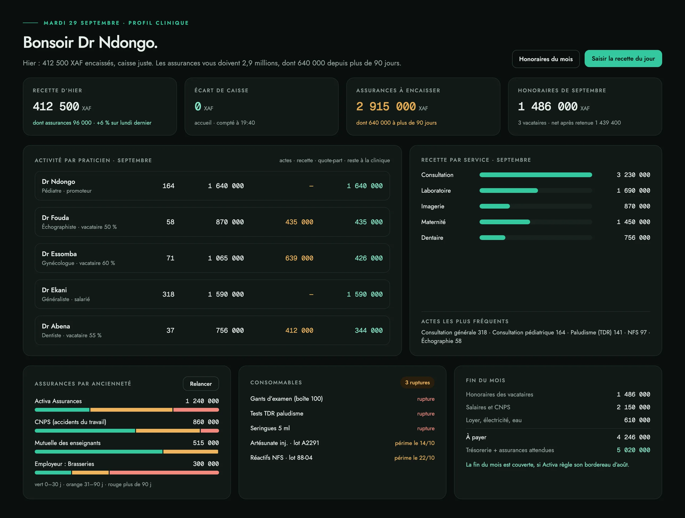Click Saisir la recette du jour
The image size is (685, 518).
[x=623, y=59]
